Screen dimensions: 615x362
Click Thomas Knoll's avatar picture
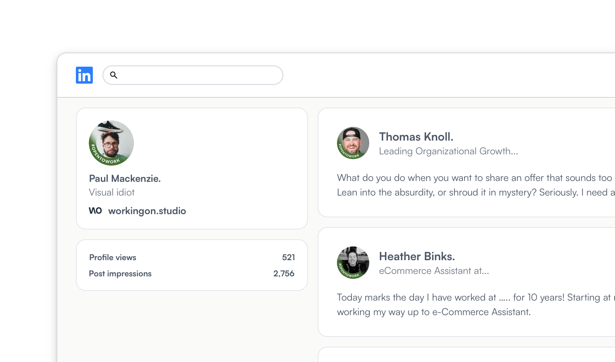tap(353, 143)
